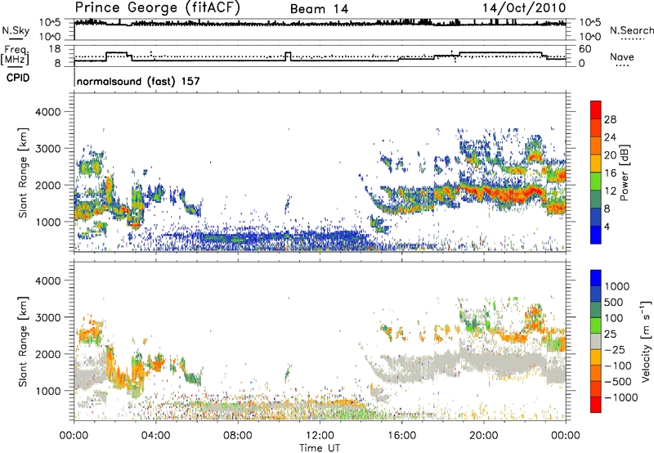The image size is (654, 453).
Task: Click the "Time UT" axis title
Action: click(x=320, y=448)
